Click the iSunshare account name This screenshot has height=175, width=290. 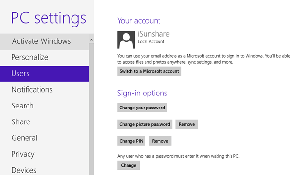coord(154,34)
